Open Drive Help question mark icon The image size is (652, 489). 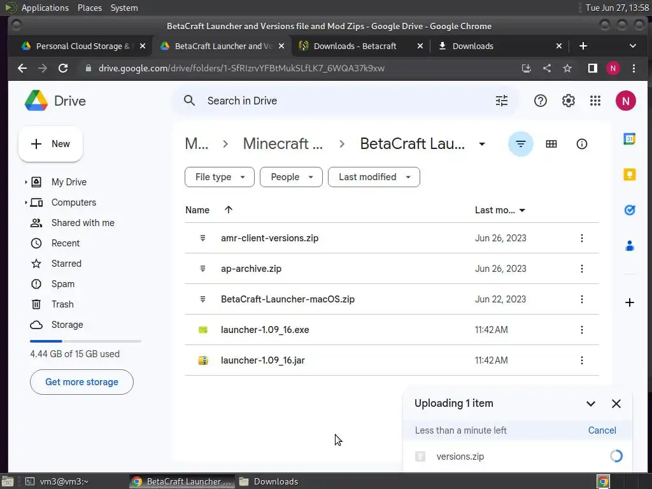pos(540,101)
